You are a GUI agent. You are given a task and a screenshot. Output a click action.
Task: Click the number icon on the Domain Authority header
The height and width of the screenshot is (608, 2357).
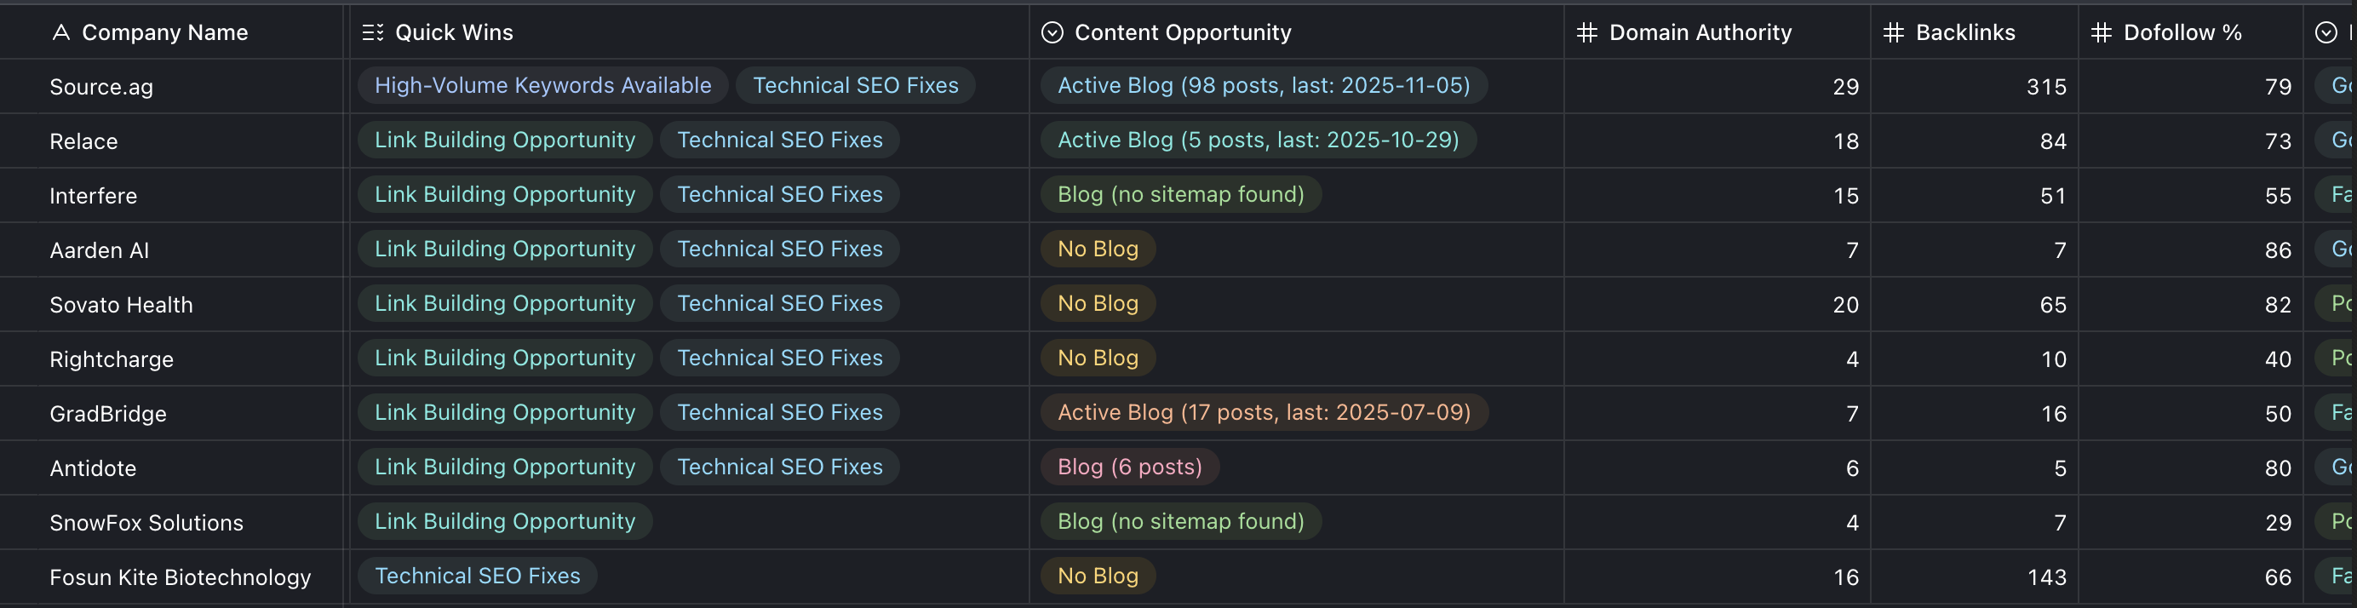pyautogui.click(x=1586, y=32)
